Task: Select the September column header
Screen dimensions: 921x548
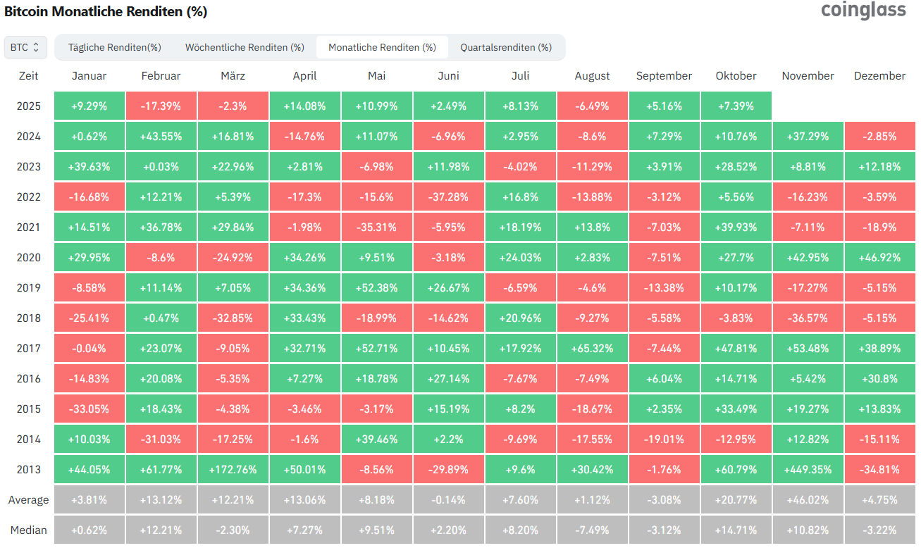Action: pos(664,75)
